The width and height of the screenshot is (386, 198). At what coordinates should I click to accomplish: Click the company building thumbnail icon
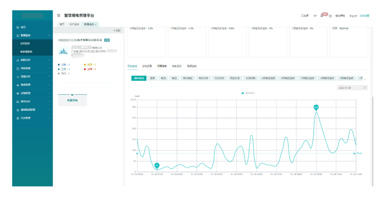[x=63, y=51]
